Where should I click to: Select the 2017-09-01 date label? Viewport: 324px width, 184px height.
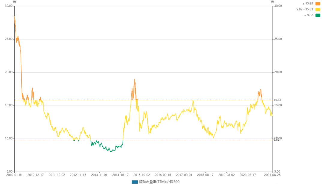tap(184, 175)
